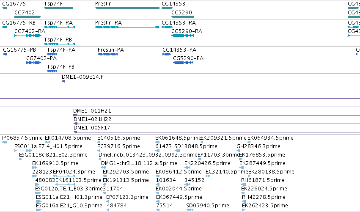Open the EK262423.5prime EST label
360x212 pixels.
pos(265,206)
